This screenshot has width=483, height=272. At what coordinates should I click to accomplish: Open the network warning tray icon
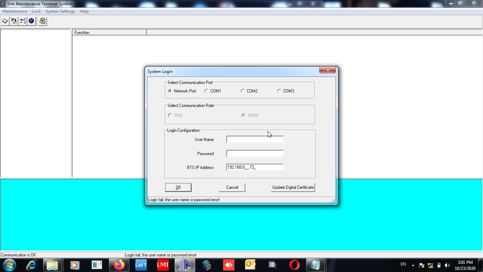pyautogui.click(x=430, y=265)
